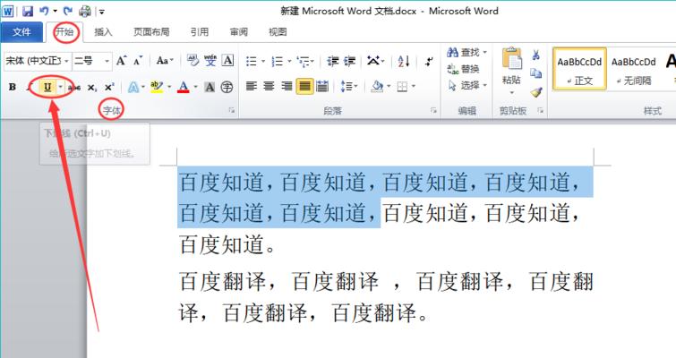The height and width of the screenshot is (358, 676).
Task: Open the highlight color dropdown arrow
Action: [x=169, y=87]
